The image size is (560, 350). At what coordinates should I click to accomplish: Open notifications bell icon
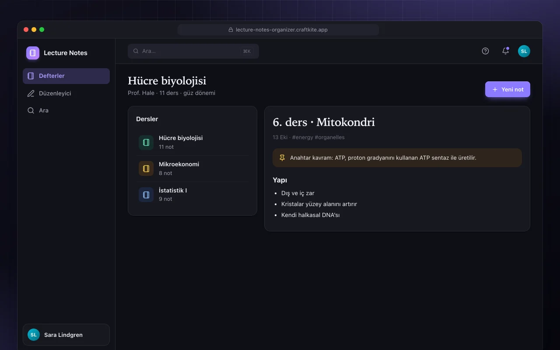505,51
